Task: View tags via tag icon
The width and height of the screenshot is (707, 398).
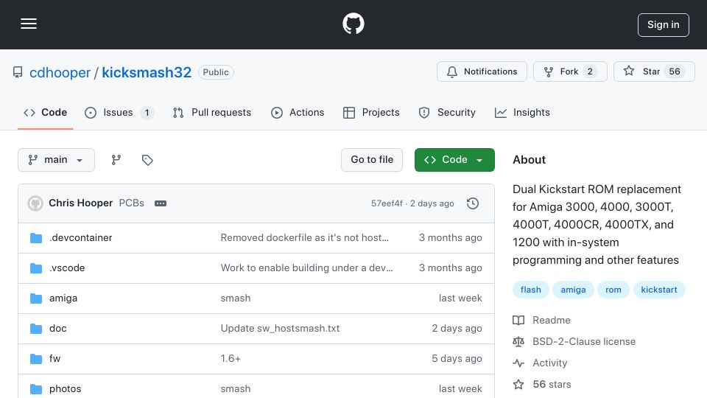Action: point(147,160)
